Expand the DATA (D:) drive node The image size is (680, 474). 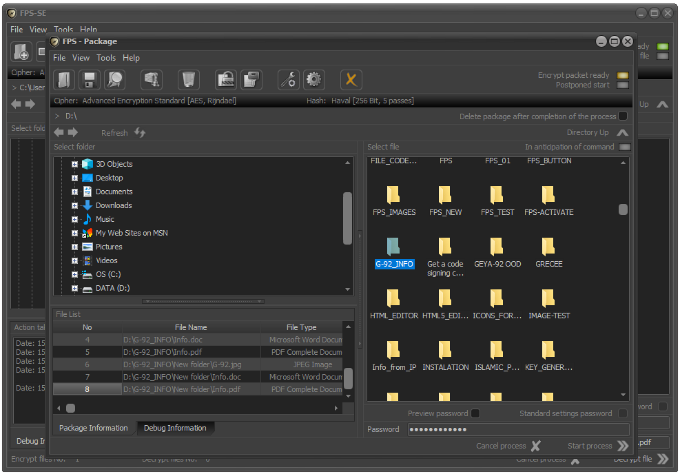[74, 288]
